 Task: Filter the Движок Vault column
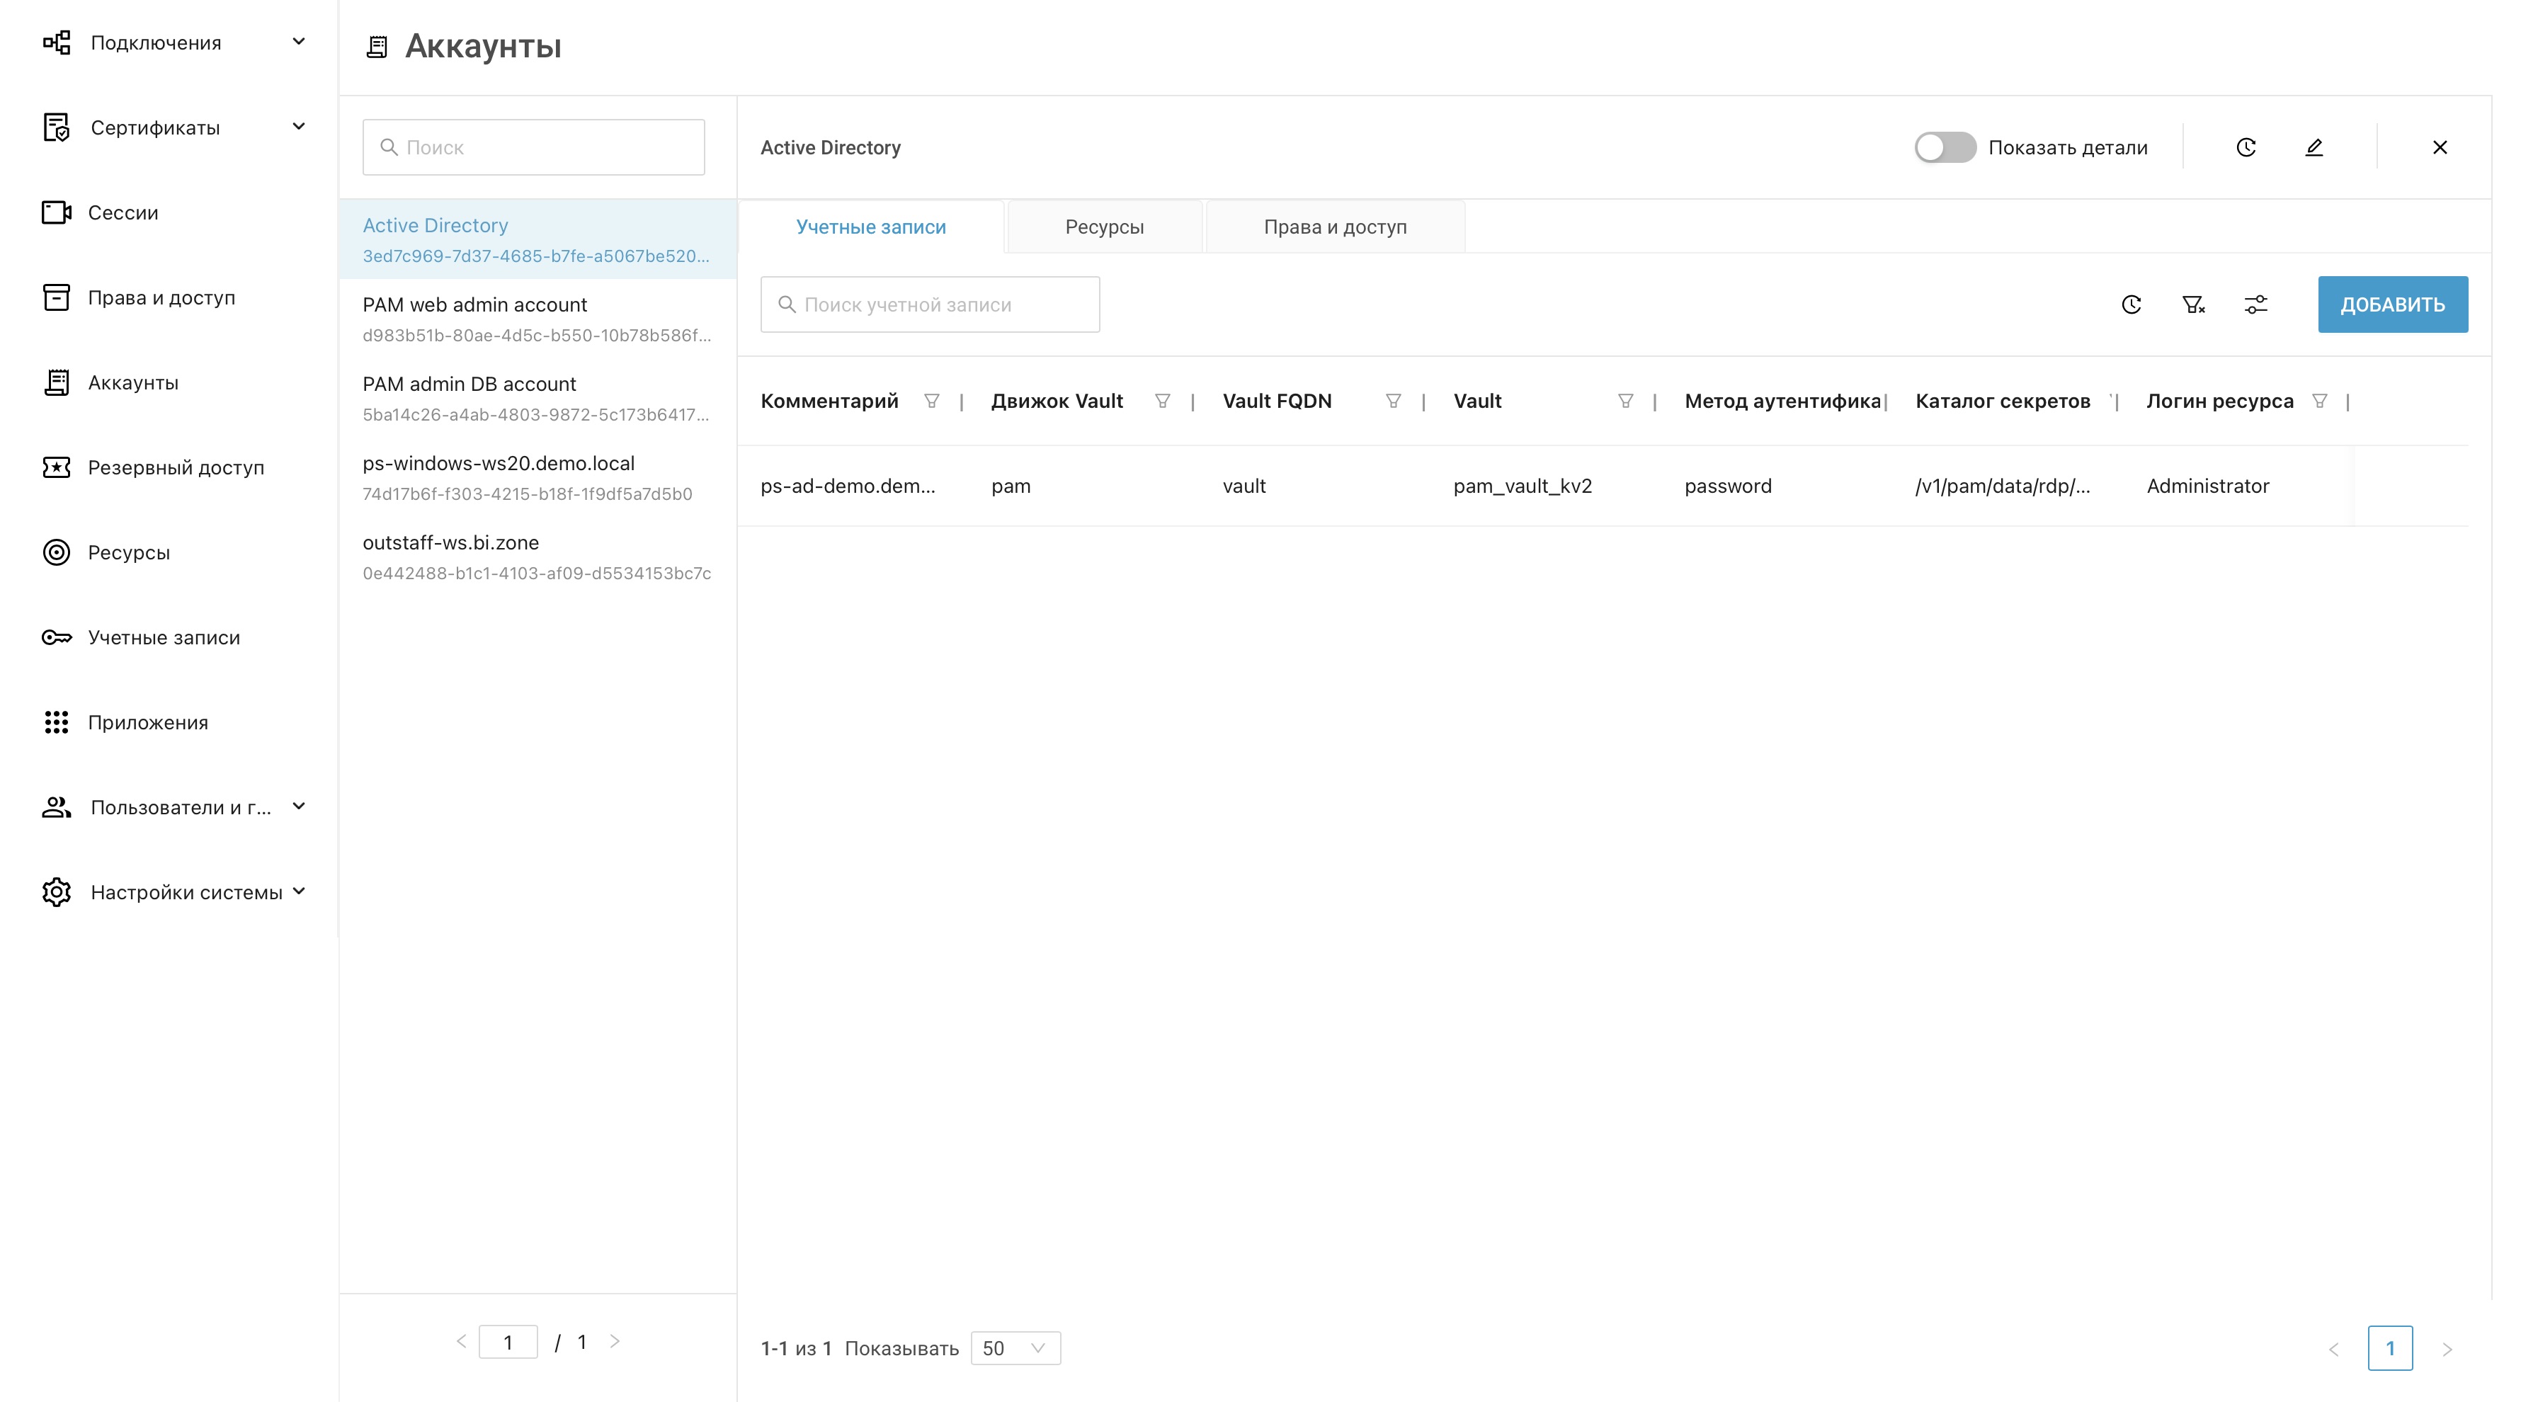coord(1161,401)
